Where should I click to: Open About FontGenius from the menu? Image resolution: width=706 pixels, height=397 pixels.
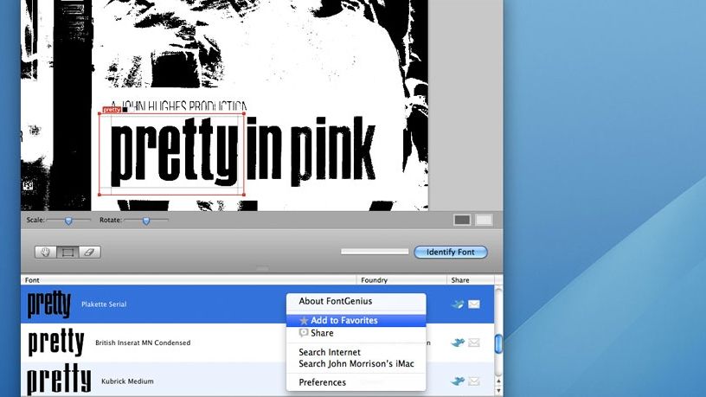point(336,302)
